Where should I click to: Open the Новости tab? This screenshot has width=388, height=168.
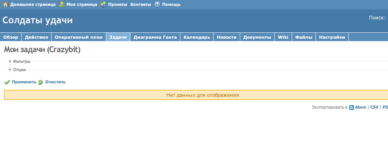pyautogui.click(x=227, y=37)
